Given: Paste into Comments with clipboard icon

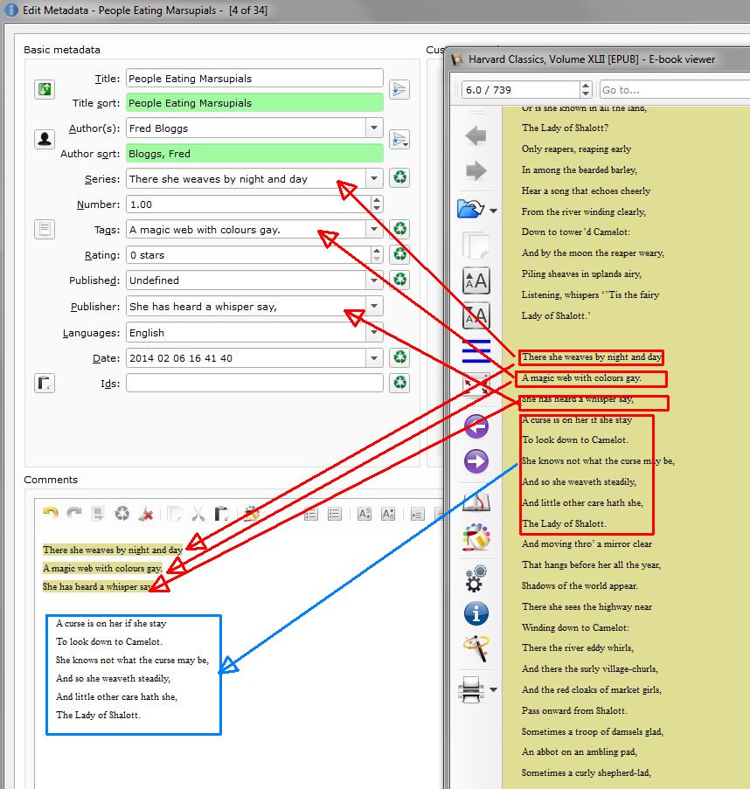Looking at the screenshot, I should point(221,514).
